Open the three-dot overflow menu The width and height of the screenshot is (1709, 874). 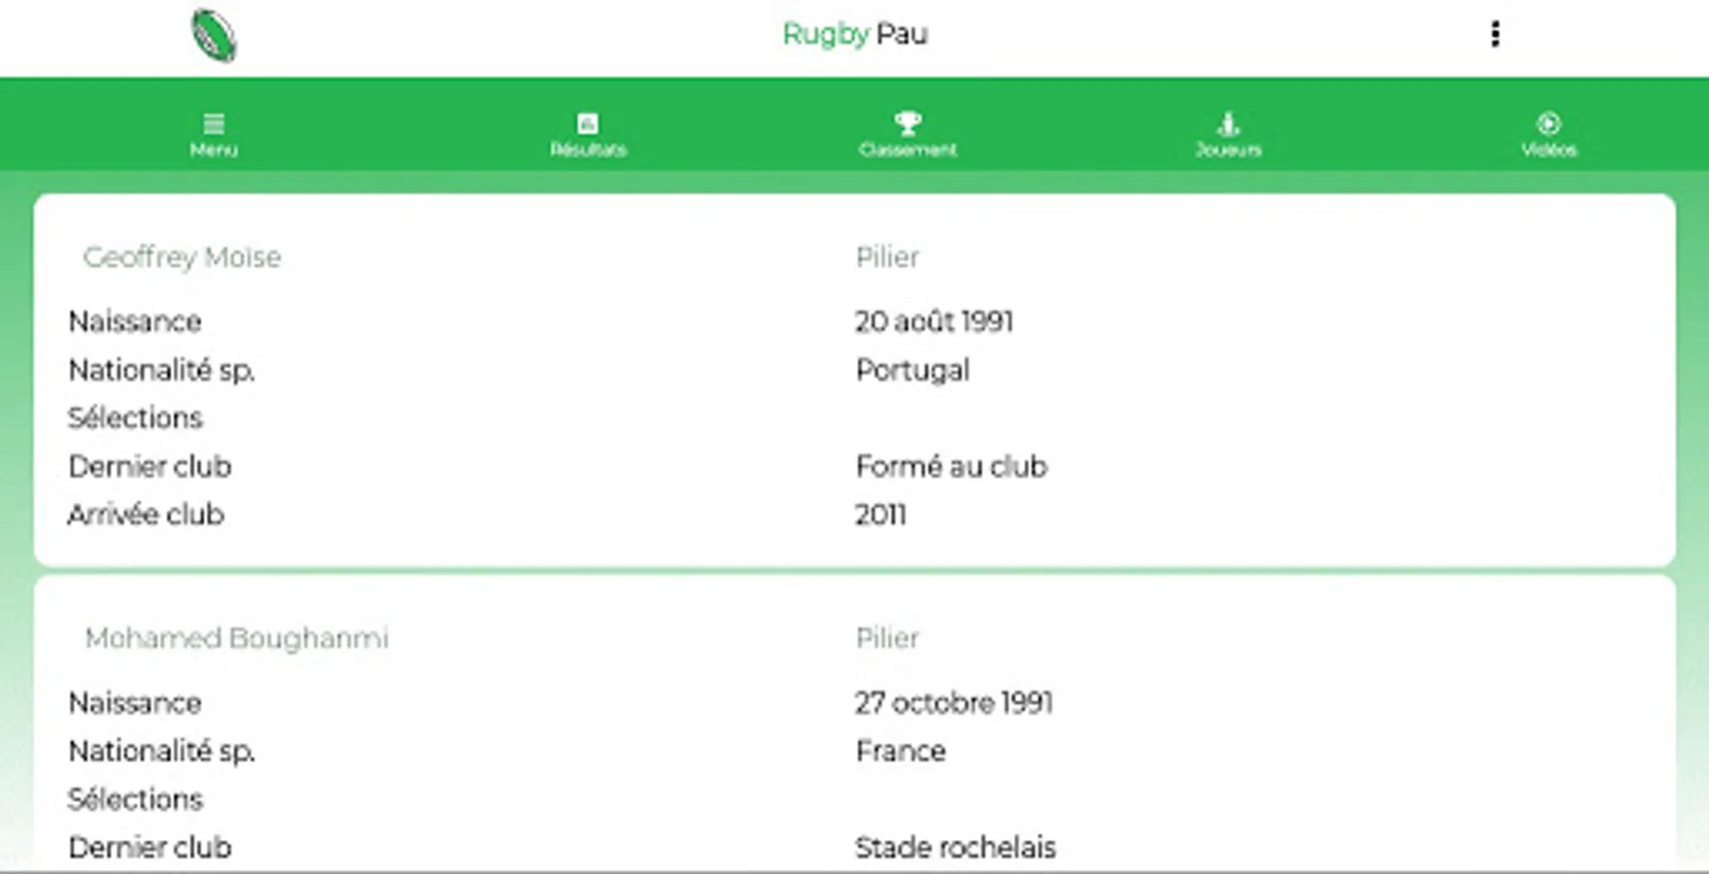click(x=1494, y=35)
